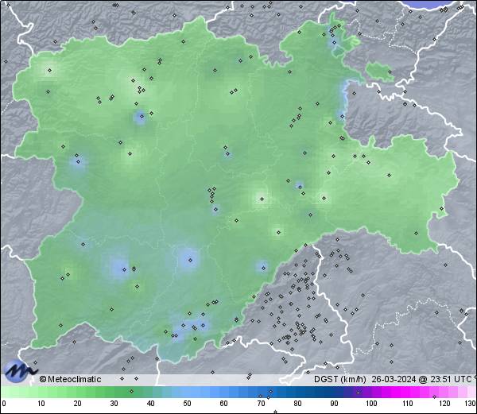This screenshot has width=477, height=414.
Task: Click the scale value 20
Action: (77, 404)
